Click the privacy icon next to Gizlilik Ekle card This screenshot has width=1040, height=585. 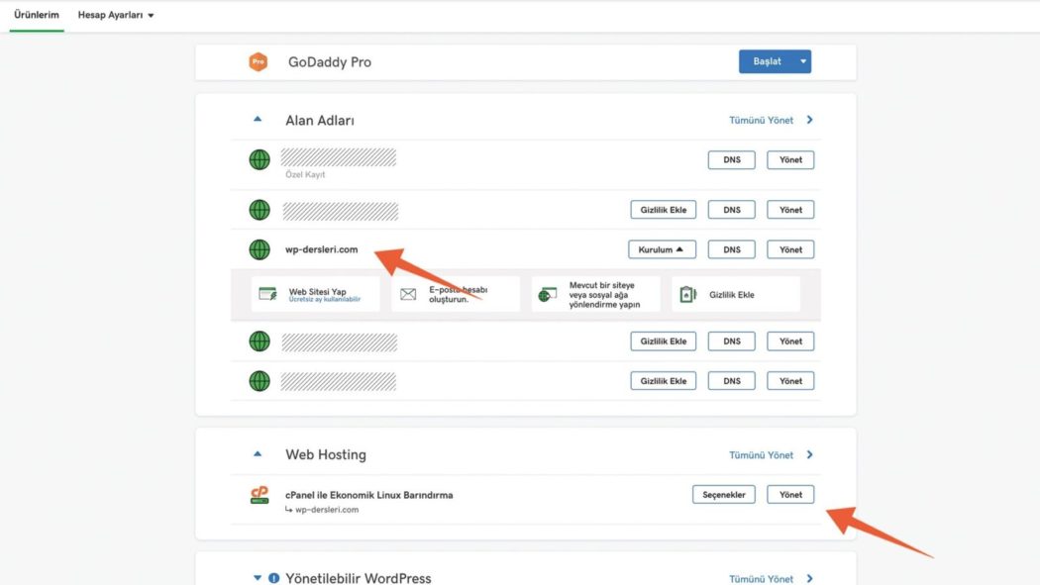(x=687, y=294)
